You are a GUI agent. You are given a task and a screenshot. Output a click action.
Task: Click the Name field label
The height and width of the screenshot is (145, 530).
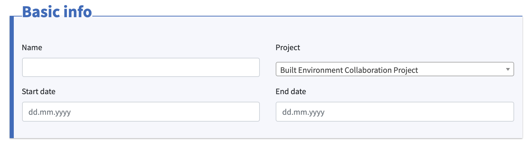(x=32, y=48)
